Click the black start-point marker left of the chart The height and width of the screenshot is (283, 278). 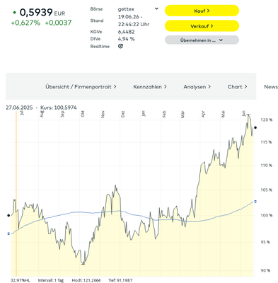(8, 215)
